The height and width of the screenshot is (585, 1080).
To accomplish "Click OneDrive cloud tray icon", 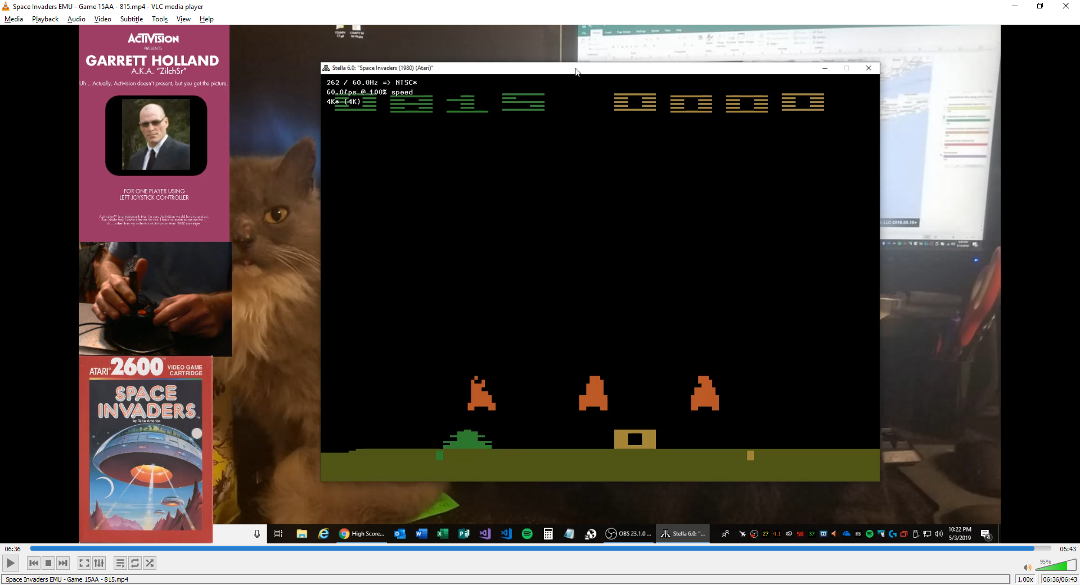I will pos(846,534).
